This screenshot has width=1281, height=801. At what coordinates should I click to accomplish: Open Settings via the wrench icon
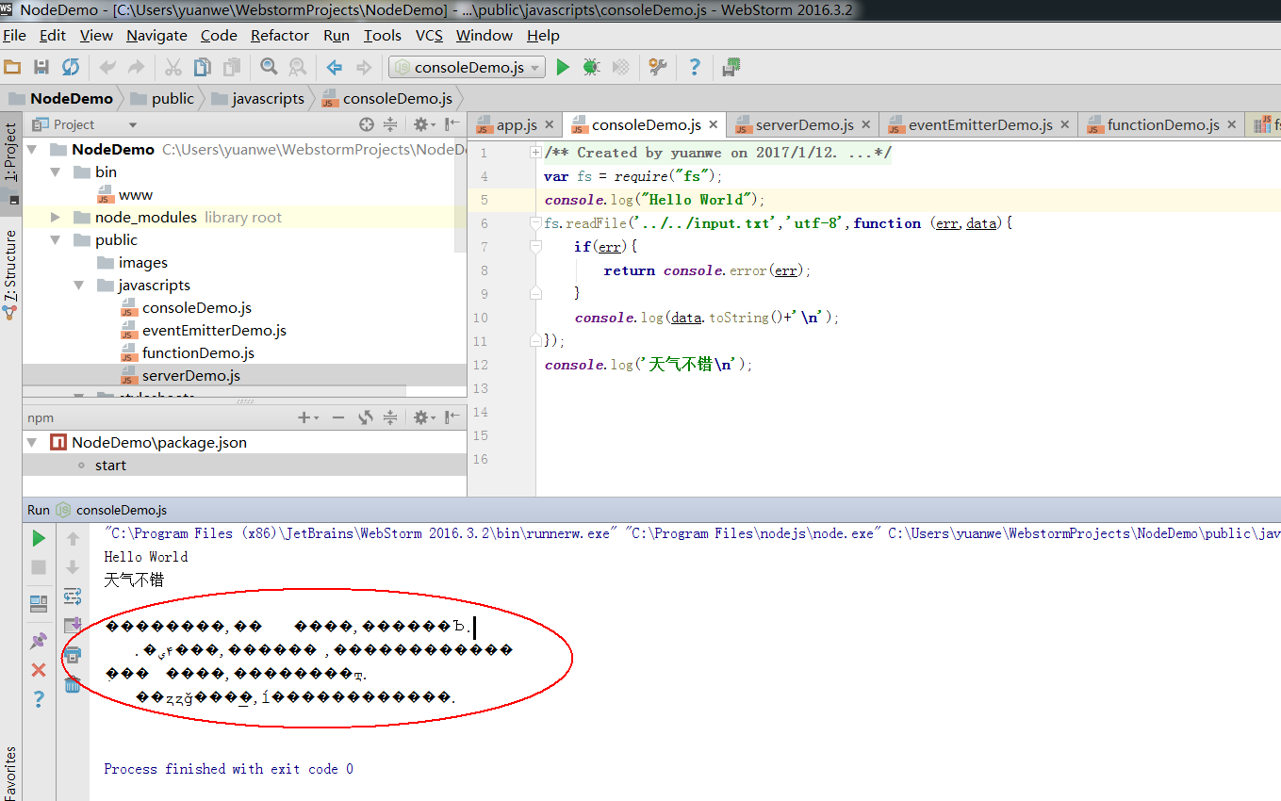coord(657,67)
